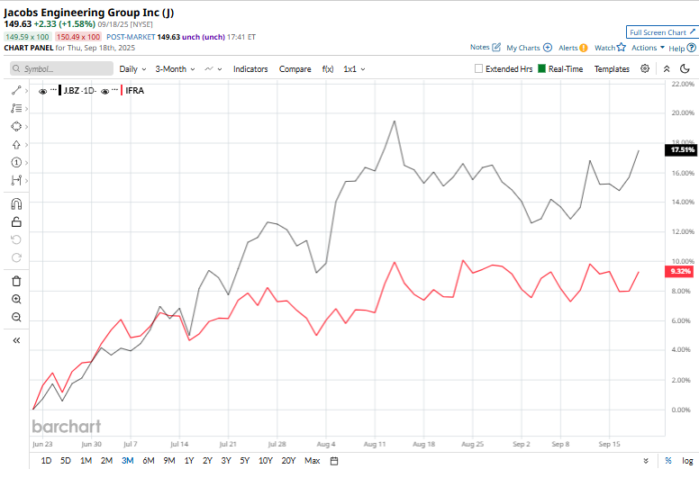Select the 1M time range

[86, 461]
